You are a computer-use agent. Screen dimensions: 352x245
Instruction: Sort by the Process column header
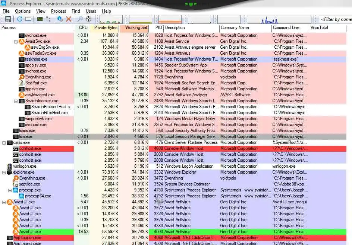pyautogui.click(x=37, y=28)
